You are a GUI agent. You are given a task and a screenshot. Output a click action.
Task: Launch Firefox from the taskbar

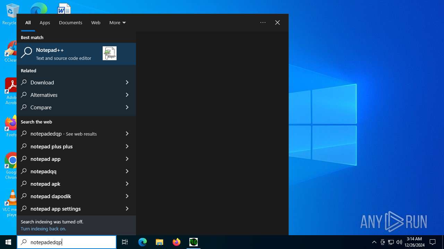[x=177, y=242]
